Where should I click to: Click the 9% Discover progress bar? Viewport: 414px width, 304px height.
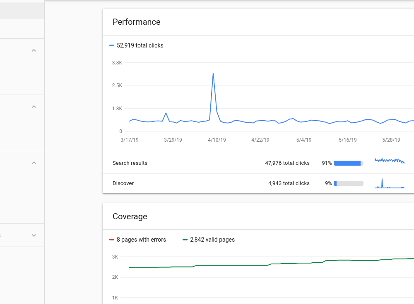(348, 183)
